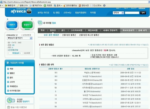150x109 pixels.
Task: Open the 내 아이템 정보 link under 쪽지
Action: (x=13, y=50)
